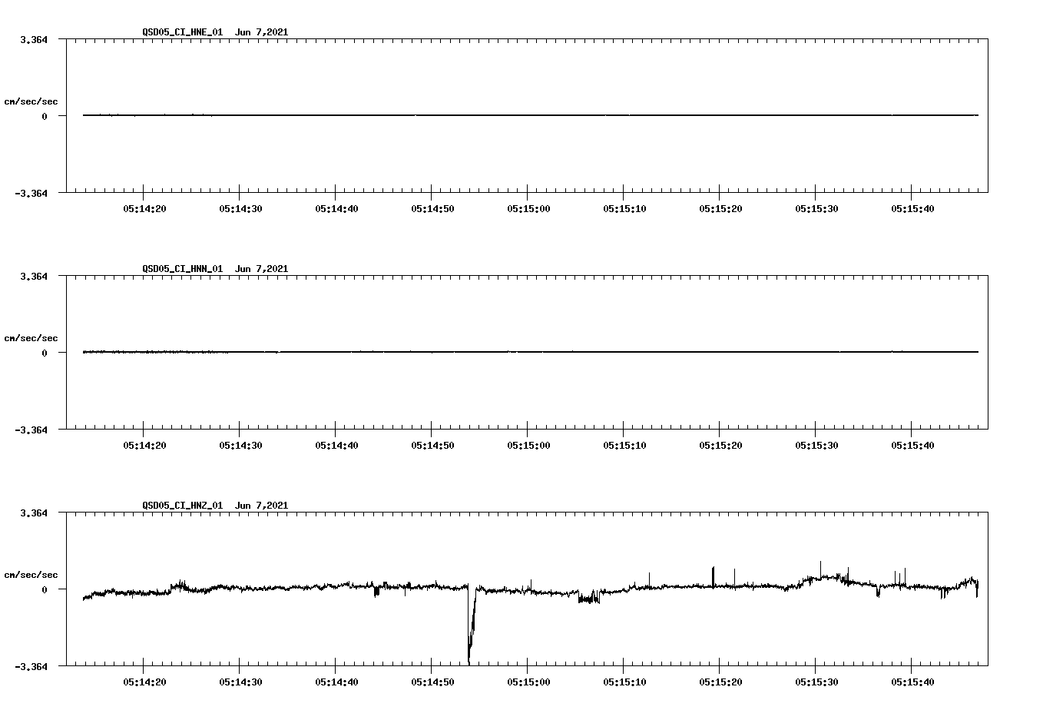Image resolution: width=1043 pixels, height=710 pixels.
Task: Click the 05:15:20 time label under the HNN plot
Action: click(x=720, y=446)
